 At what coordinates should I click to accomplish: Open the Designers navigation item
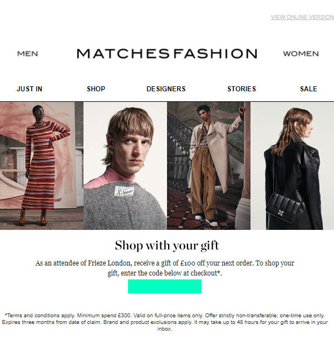(x=166, y=89)
